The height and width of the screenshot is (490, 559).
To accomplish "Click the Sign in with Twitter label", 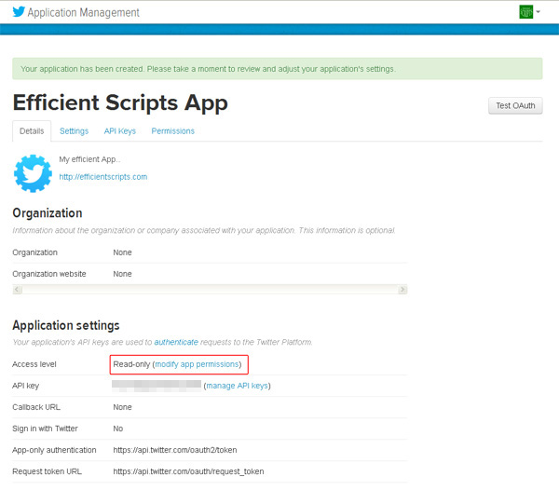I will pos(45,429).
